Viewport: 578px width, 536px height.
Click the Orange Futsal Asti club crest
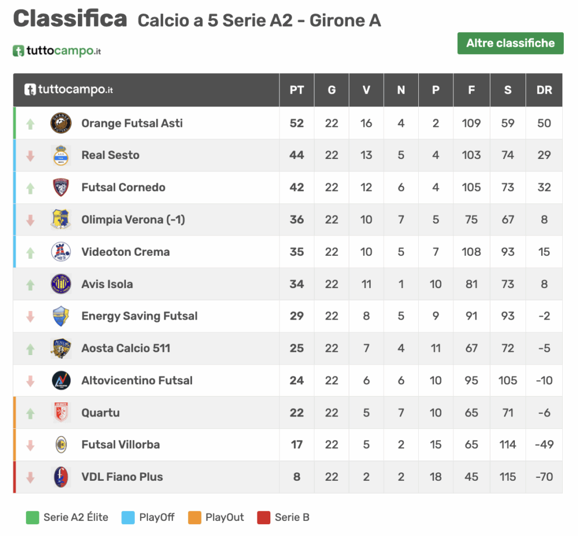61,123
